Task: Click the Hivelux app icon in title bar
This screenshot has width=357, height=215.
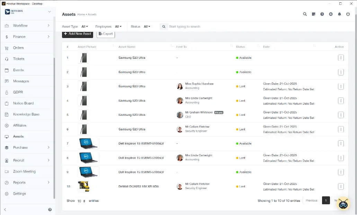Action: pos(3,3)
